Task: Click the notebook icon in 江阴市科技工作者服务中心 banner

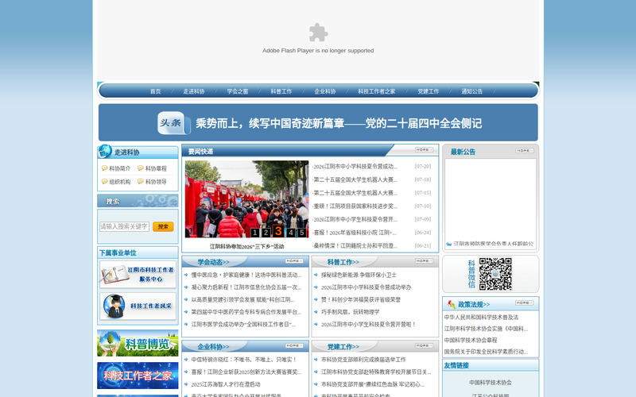Action: (114, 275)
